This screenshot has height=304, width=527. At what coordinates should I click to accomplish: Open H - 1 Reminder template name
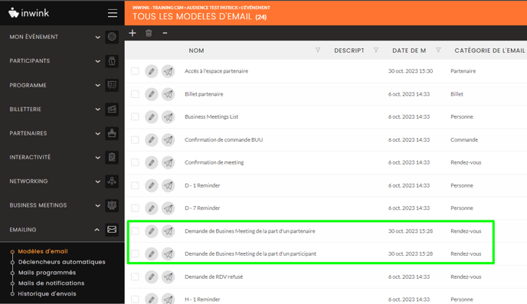(202, 299)
